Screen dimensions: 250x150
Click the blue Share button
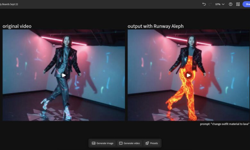[246, 4]
